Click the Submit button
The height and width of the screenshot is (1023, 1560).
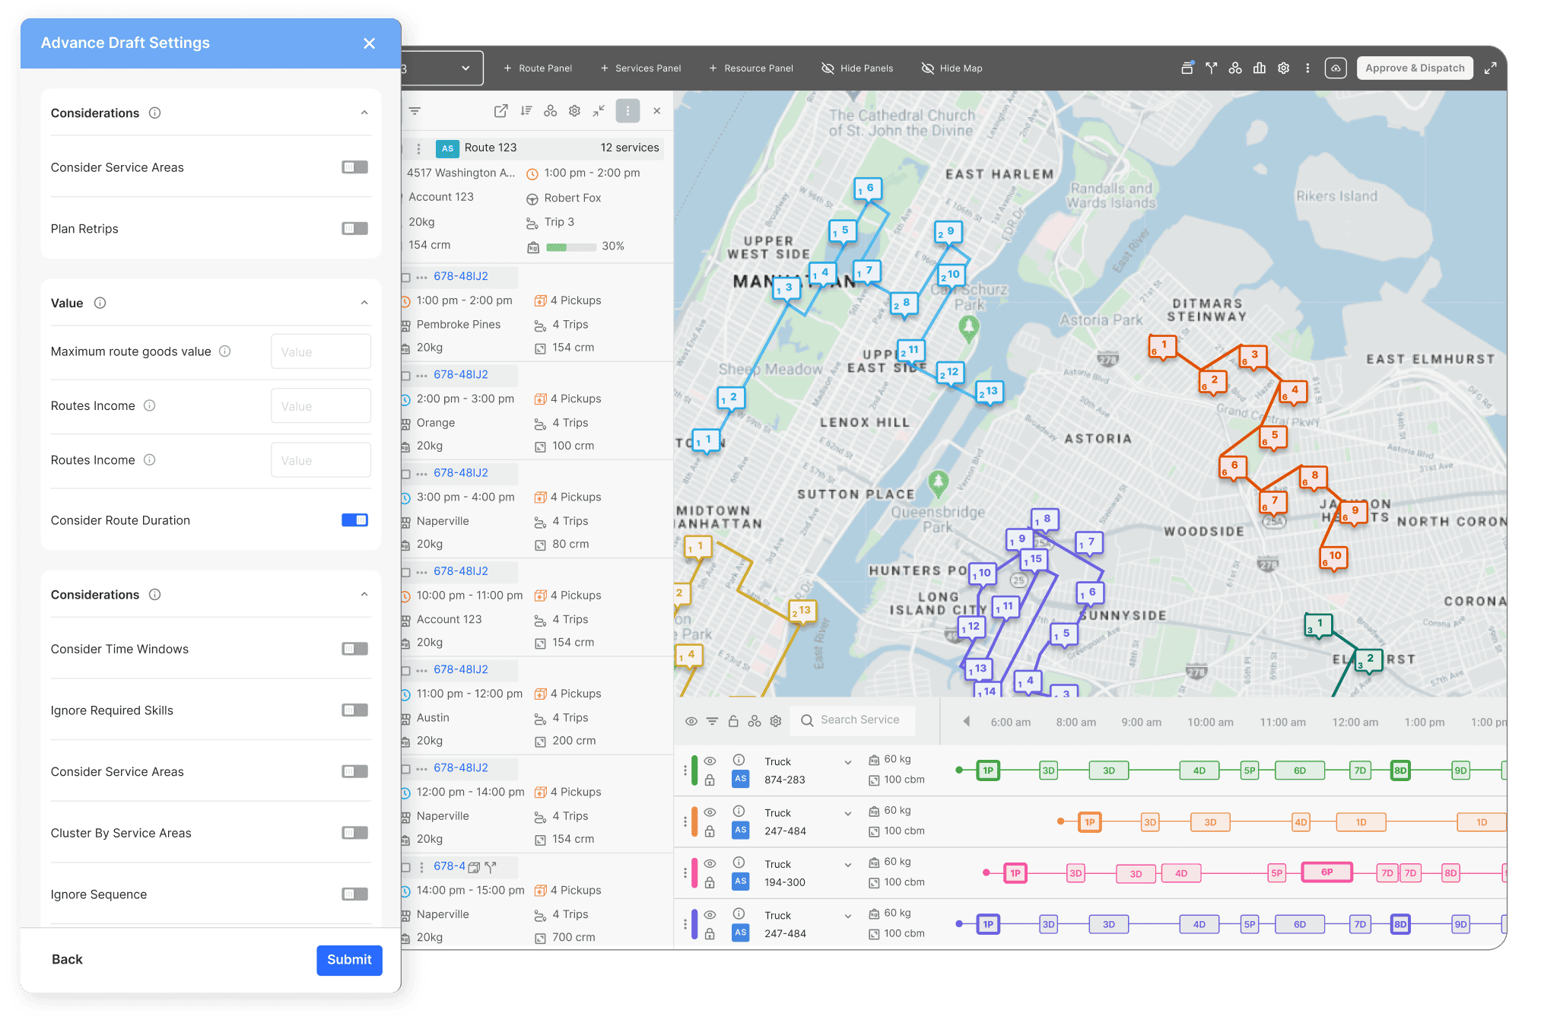pyautogui.click(x=349, y=960)
